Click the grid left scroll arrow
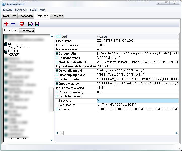The image size is (182, 151). tap(57, 133)
